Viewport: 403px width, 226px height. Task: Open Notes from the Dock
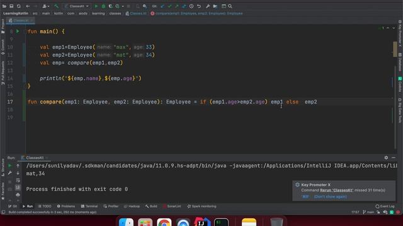[249, 222]
